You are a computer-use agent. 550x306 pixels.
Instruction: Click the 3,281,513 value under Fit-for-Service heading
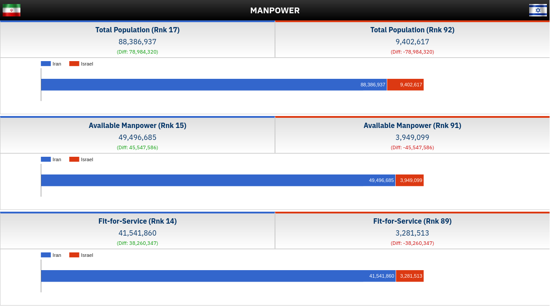click(x=412, y=233)
